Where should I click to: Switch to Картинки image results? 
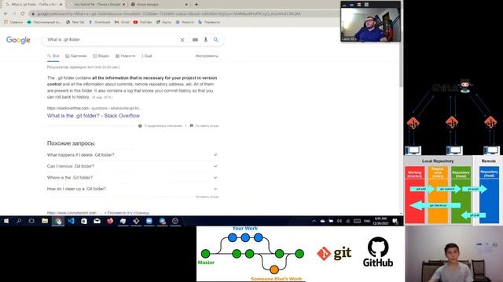click(x=76, y=56)
